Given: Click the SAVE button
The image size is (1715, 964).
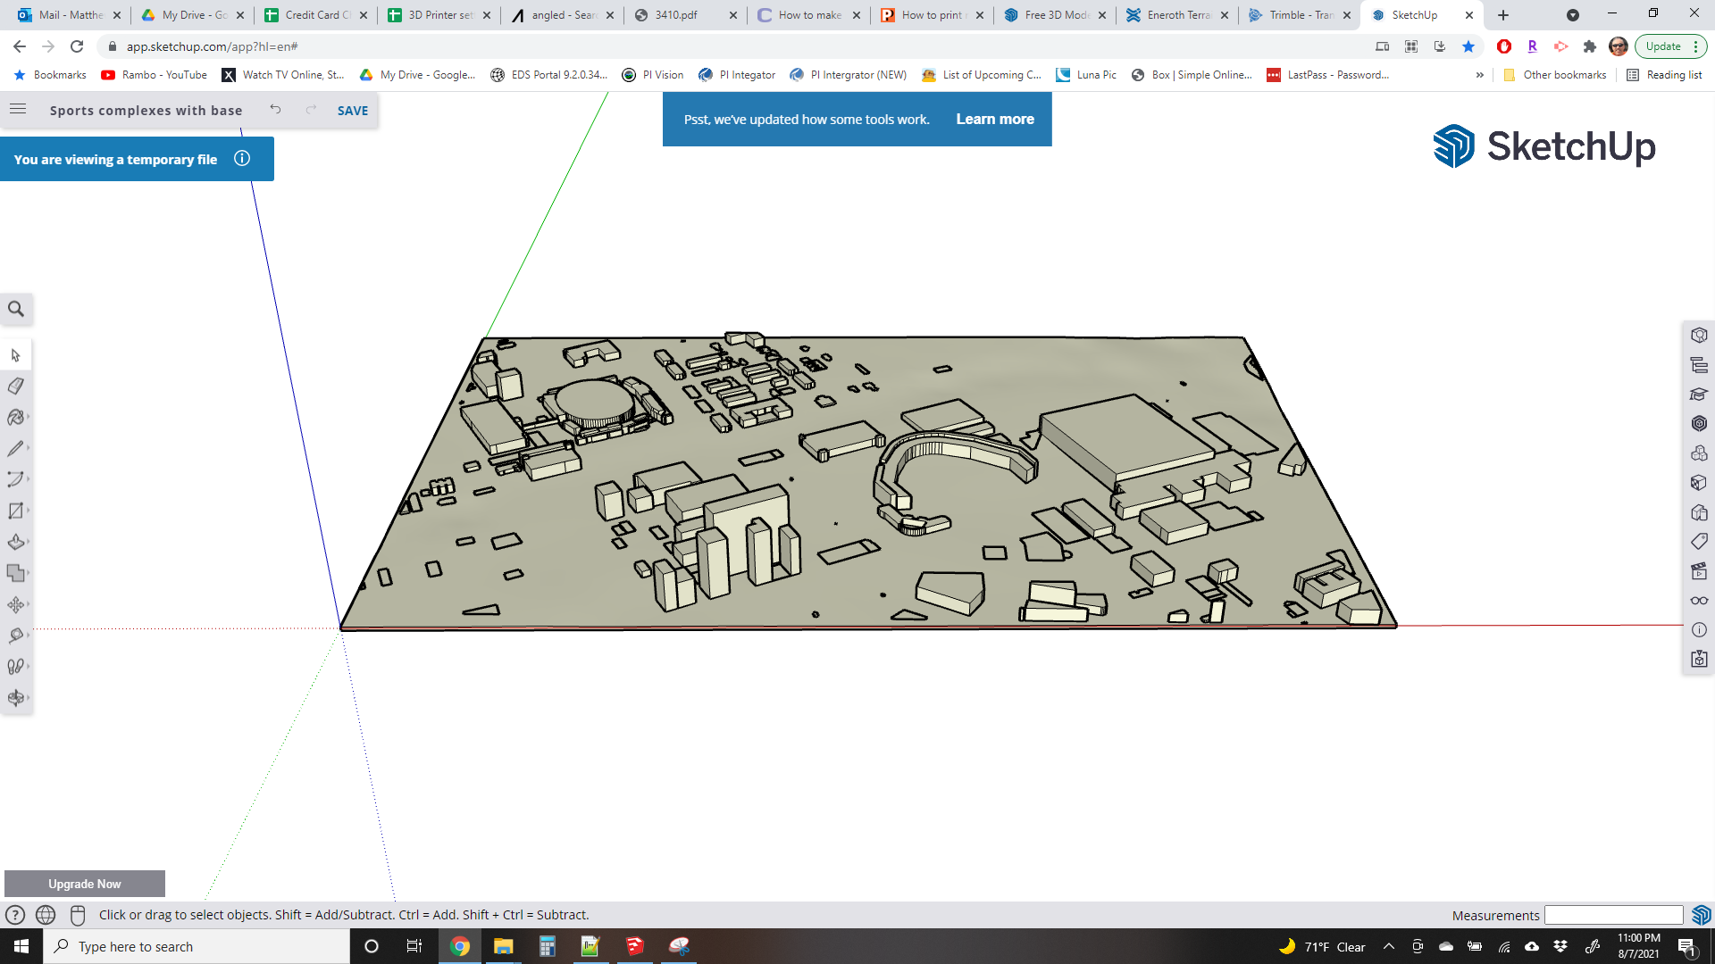Looking at the screenshot, I should pyautogui.click(x=351, y=111).
